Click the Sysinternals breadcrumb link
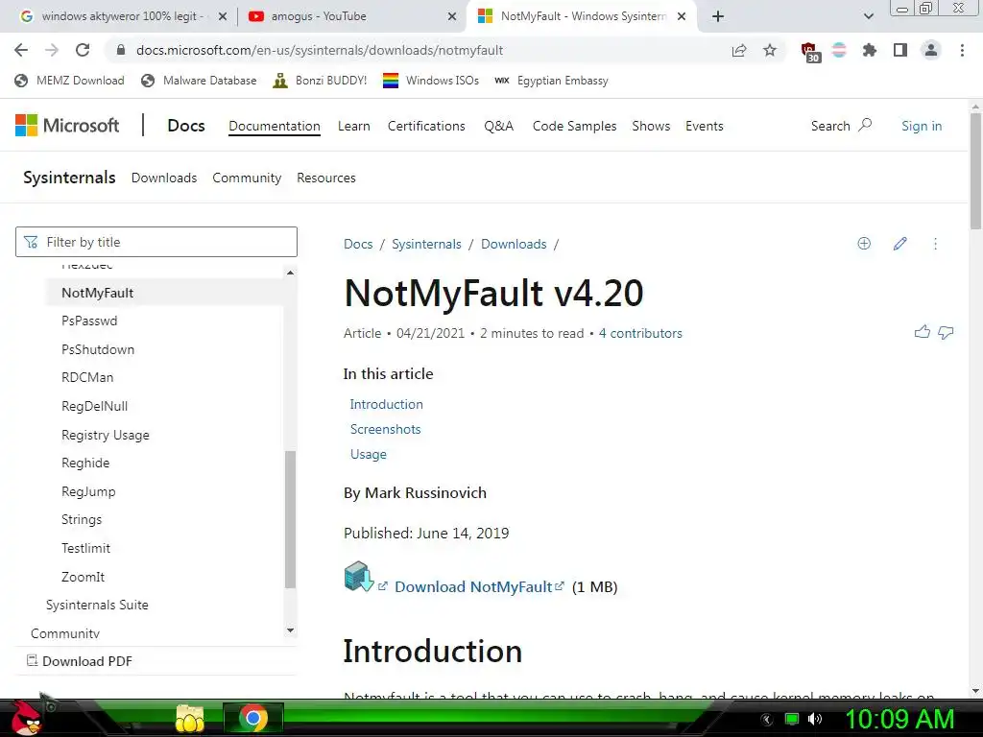The height and width of the screenshot is (737, 983). tap(426, 244)
